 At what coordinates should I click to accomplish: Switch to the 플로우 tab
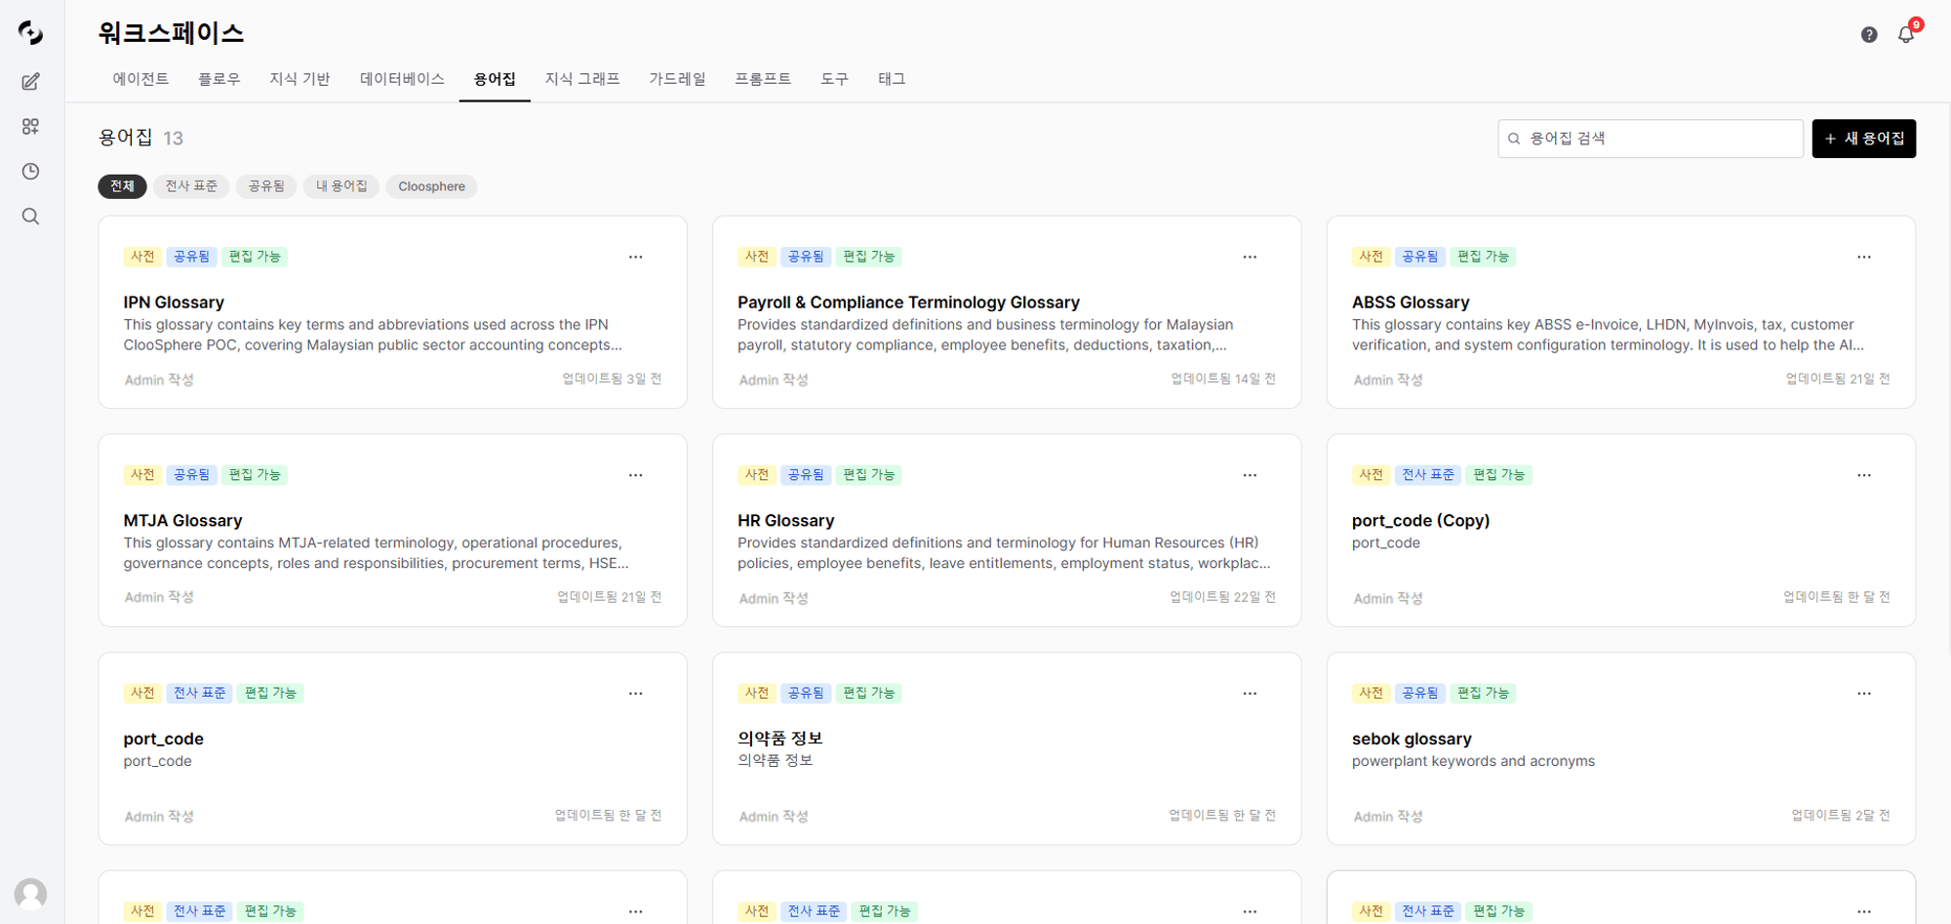pyautogui.click(x=219, y=79)
